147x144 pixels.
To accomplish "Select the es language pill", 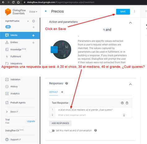I will tap(8, 27).
